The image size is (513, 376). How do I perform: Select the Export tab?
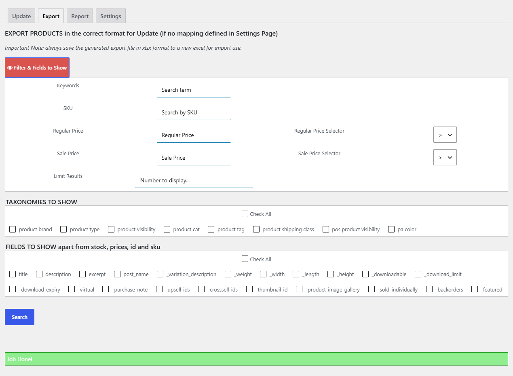(51, 16)
